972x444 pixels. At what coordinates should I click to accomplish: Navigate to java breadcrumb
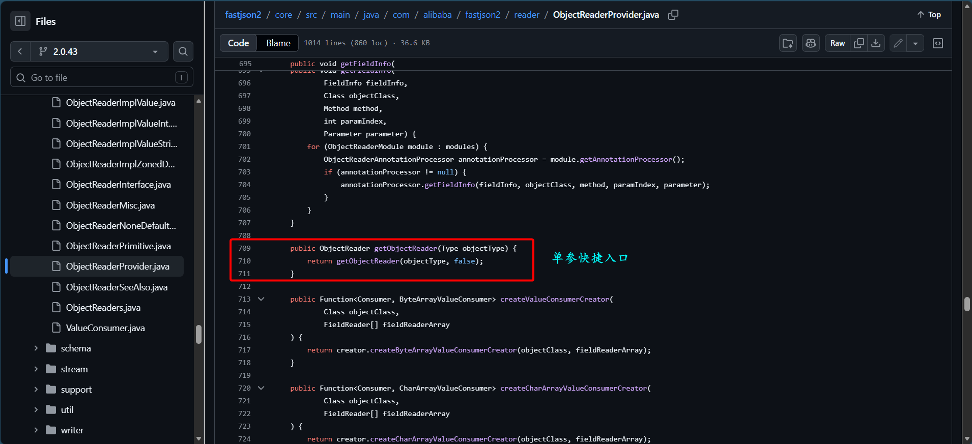371,15
